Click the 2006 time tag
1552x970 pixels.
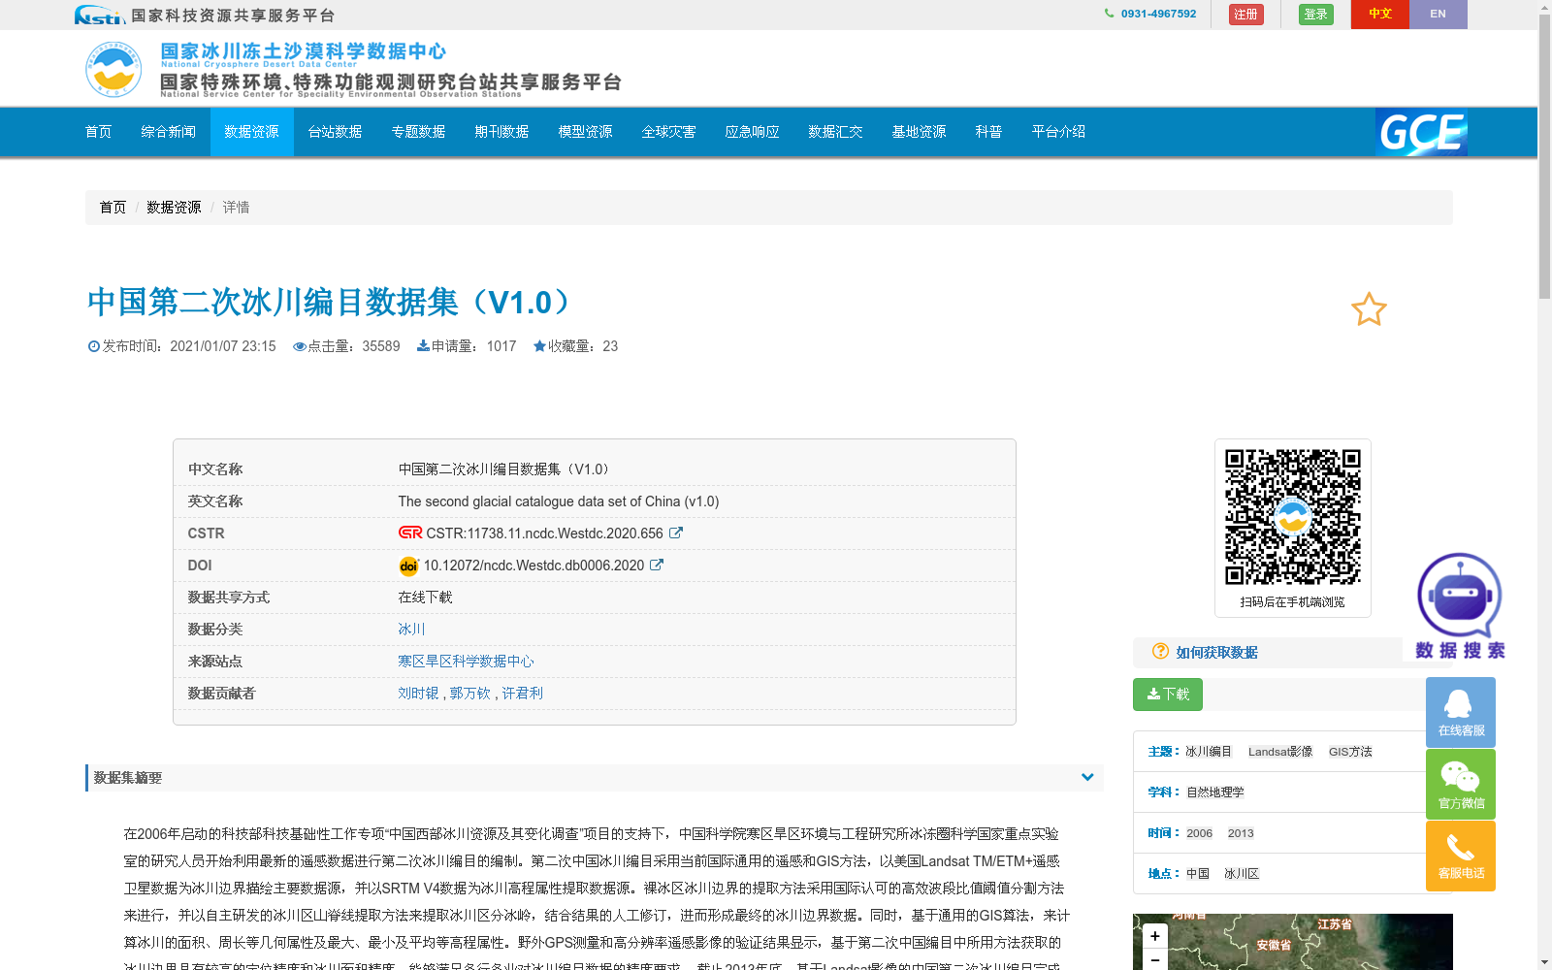[1200, 833]
